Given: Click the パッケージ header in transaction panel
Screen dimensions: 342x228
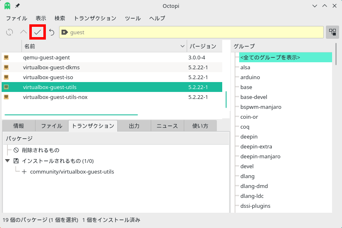Looking at the screenshot, I should point(116,139).
